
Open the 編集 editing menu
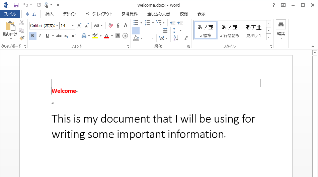click(x=281, y=29)
